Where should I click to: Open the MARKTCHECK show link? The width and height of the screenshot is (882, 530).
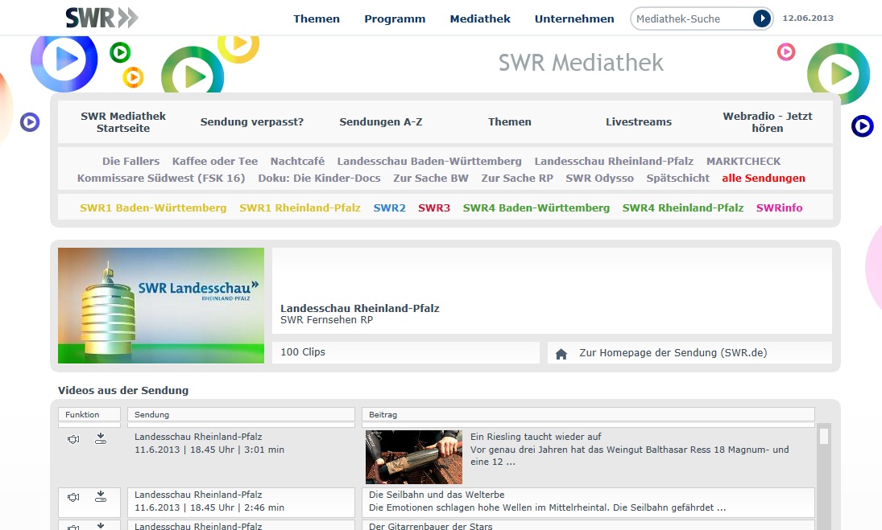[x=743, y=161]
